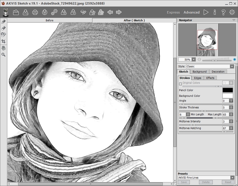Adjust the Midtones Intensity slider

tap(206, 125)
